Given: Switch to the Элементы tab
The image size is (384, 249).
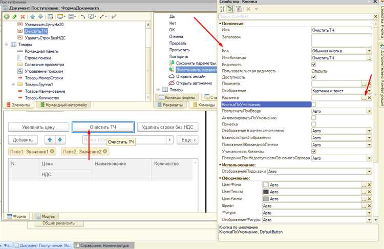Looking at the screenshot, I should pyautogui.click(x=18, y=105).
